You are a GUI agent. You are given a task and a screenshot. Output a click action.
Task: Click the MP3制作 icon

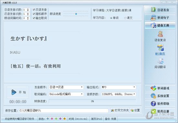[x=160, y=48]
